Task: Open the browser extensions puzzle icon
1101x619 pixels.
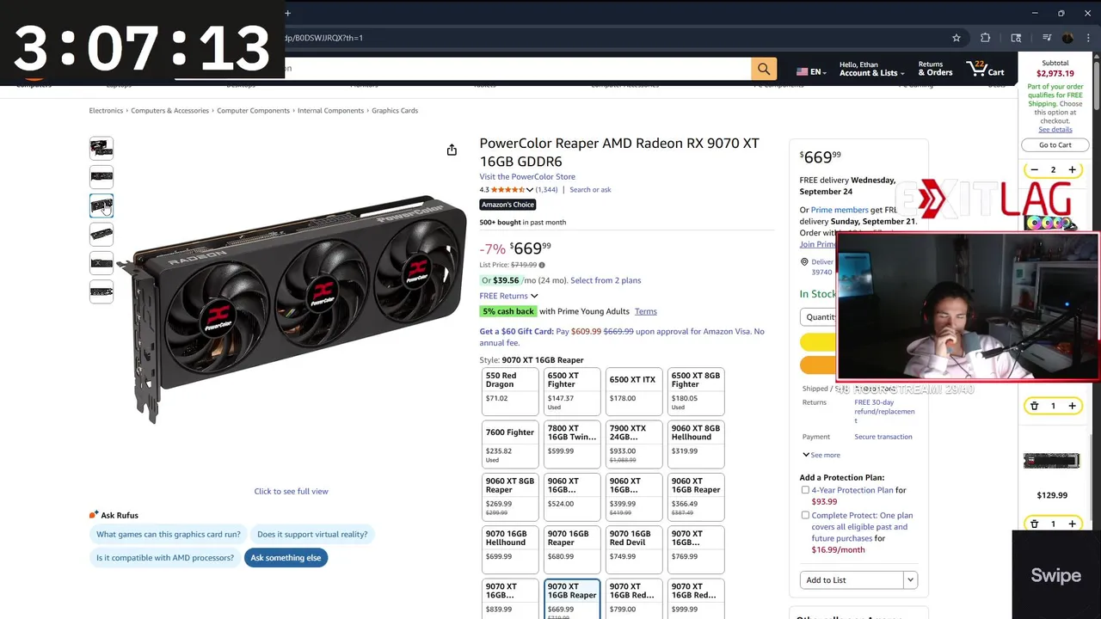Action: click(986, 38)
